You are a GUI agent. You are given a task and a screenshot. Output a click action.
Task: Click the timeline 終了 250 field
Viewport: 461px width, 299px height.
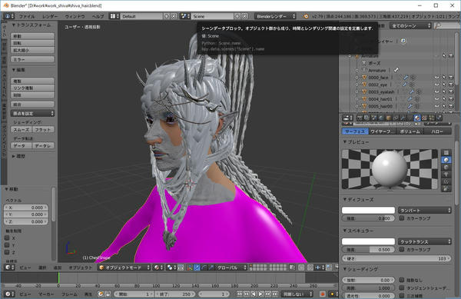point(175,294)
